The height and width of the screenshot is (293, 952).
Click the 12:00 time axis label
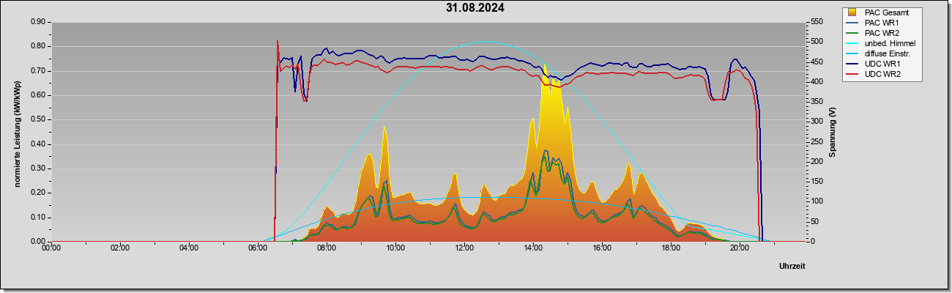464,248
